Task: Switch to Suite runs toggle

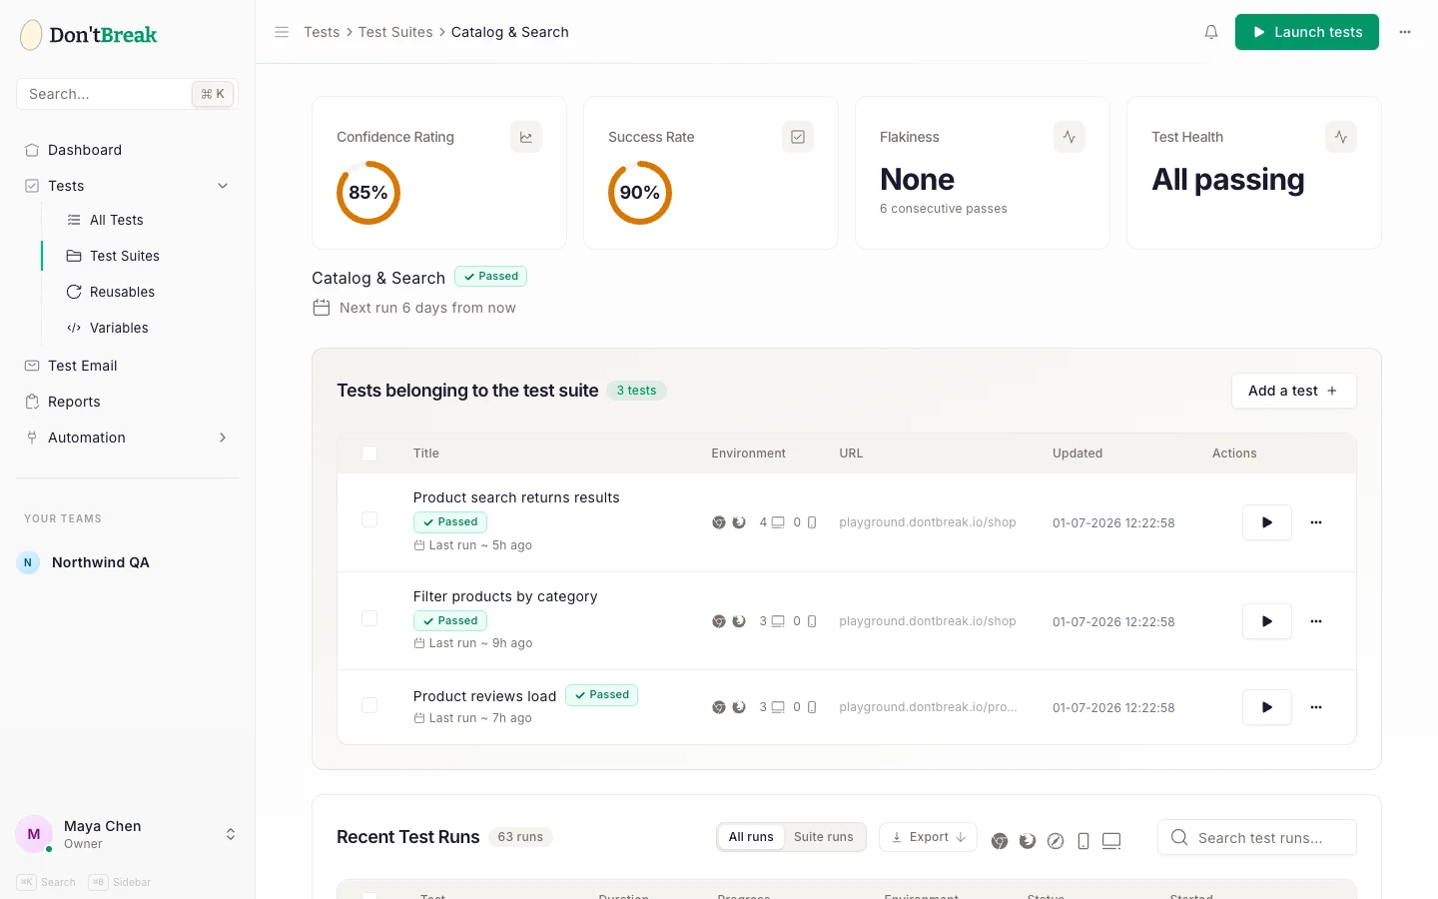Action: 824,837
